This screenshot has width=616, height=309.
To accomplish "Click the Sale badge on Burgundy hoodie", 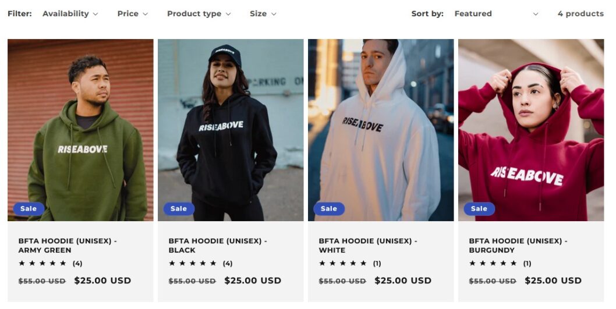I will 479,208.
